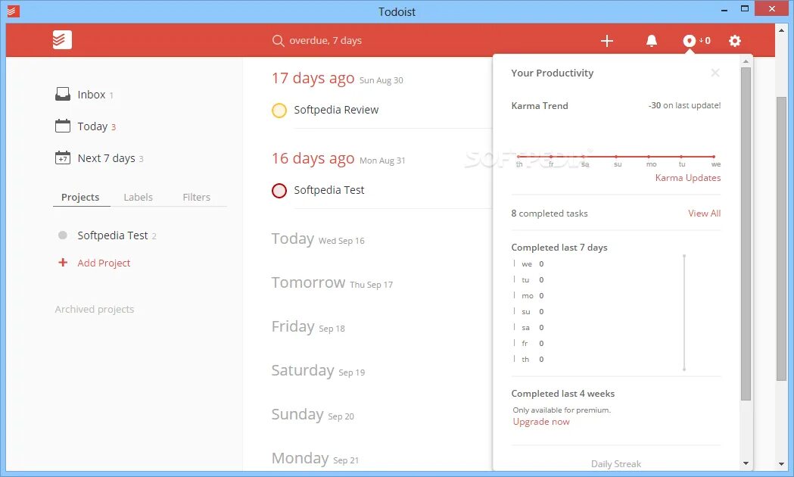794x477 pixels.
Task: Open Archived projects
Action: 95,309
